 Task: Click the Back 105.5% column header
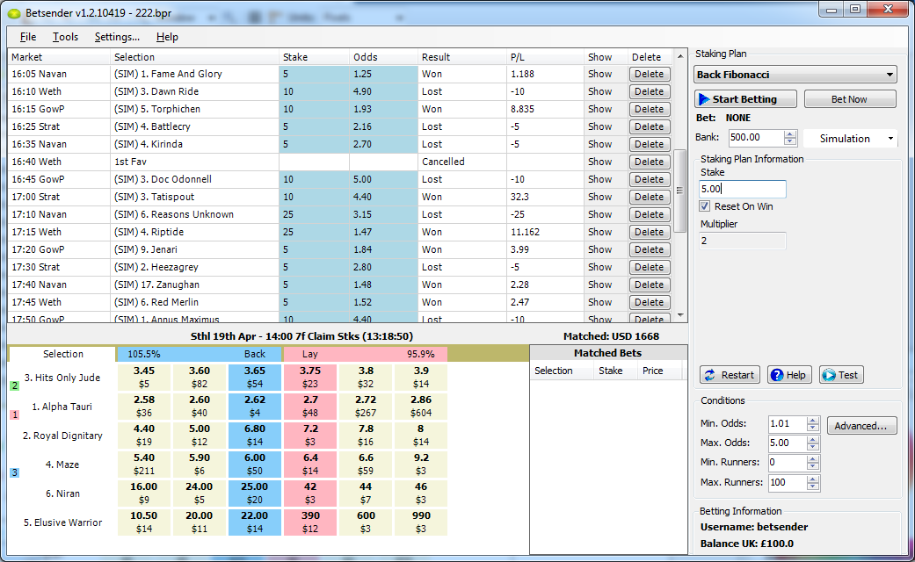pyautogui.click(x=200, y=354)
